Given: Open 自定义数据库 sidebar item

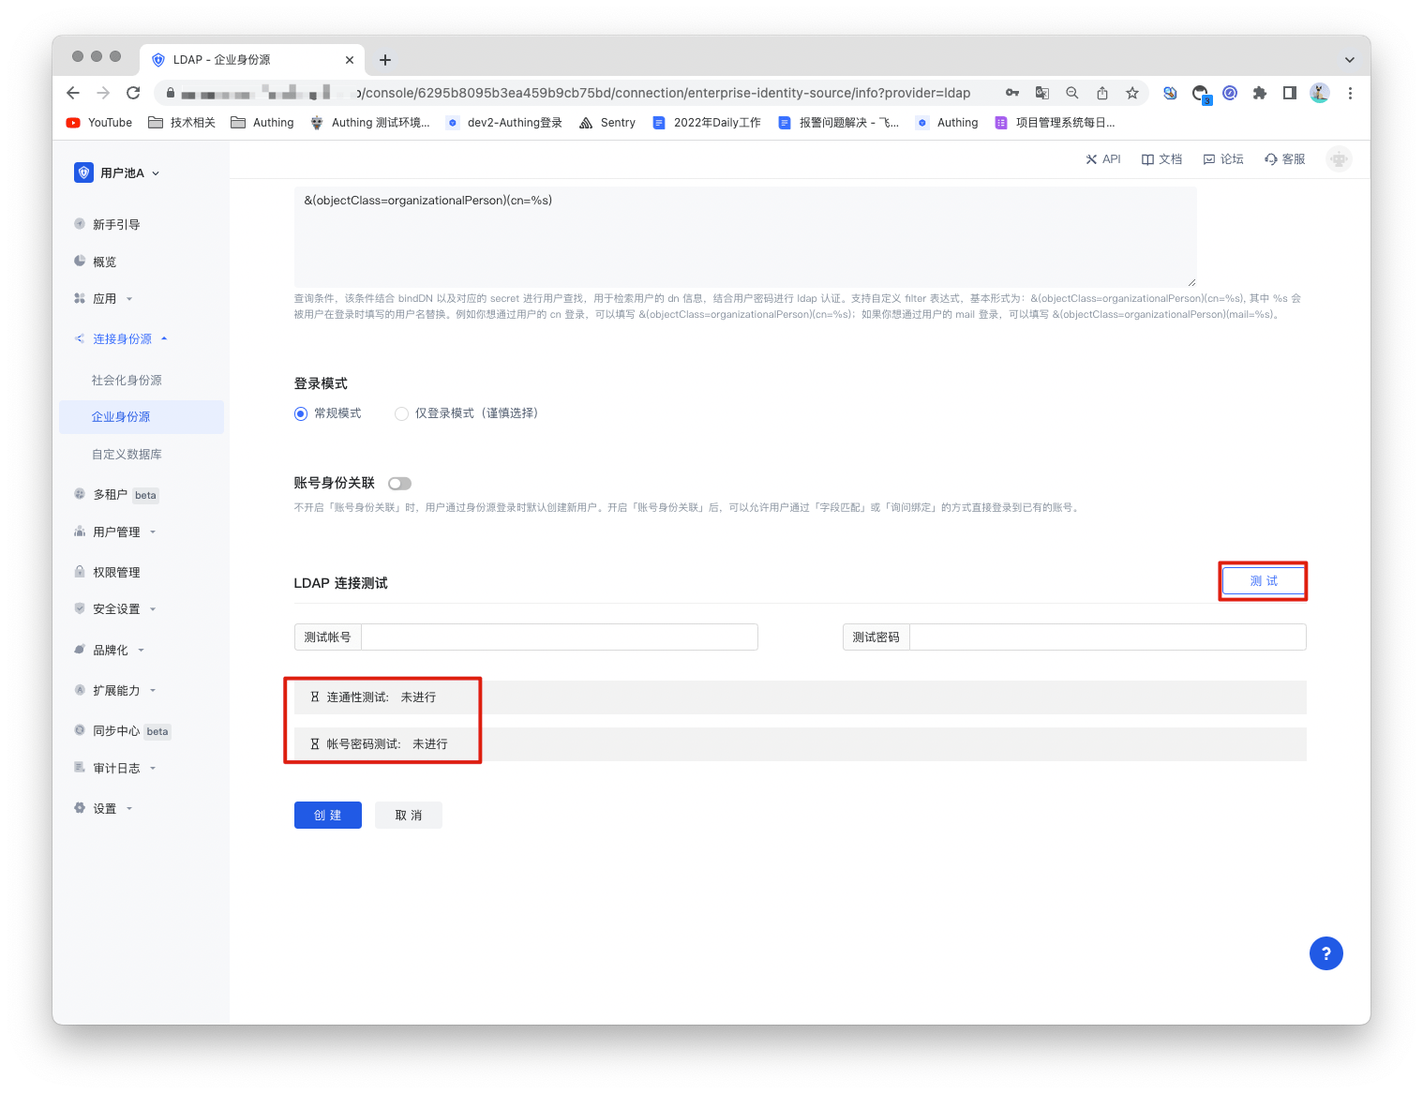Looking at the screenshot, I should [x=127, y=454].
